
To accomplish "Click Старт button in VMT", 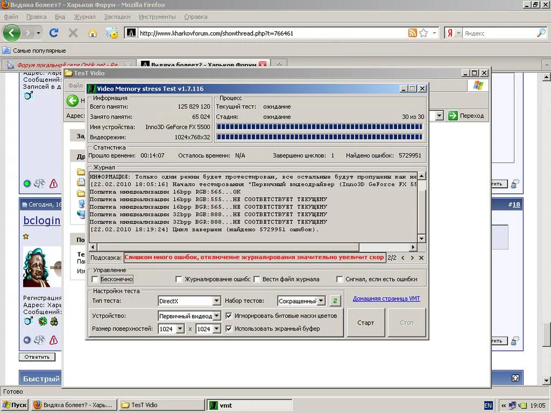I will pyautogui.click(x=366, y=323).
